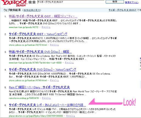This screenshot has width=141, height=118.
Task: Click the Yahoo! JAPAN logo
Action: click(x=14, y=3)
